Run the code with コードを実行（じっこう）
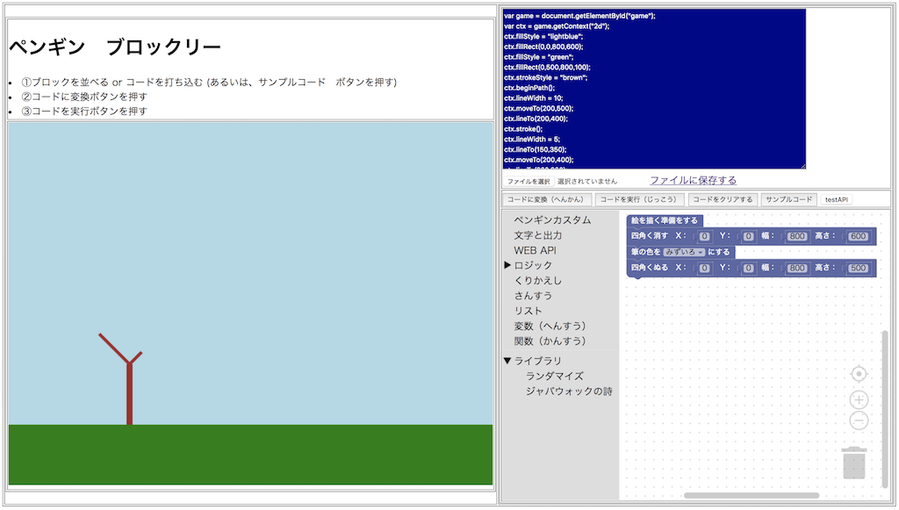899x510 pixels. click(639, 199)
